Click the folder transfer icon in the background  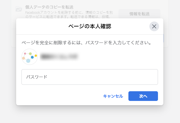coord(19,9)
